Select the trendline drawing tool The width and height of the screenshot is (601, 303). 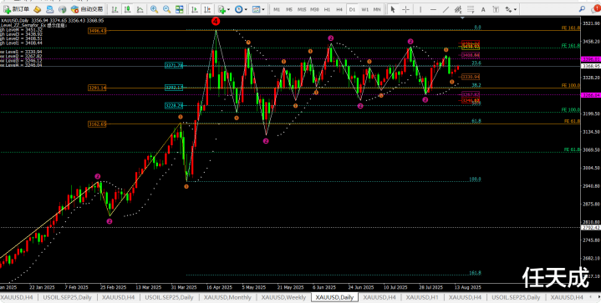point(446,9)
